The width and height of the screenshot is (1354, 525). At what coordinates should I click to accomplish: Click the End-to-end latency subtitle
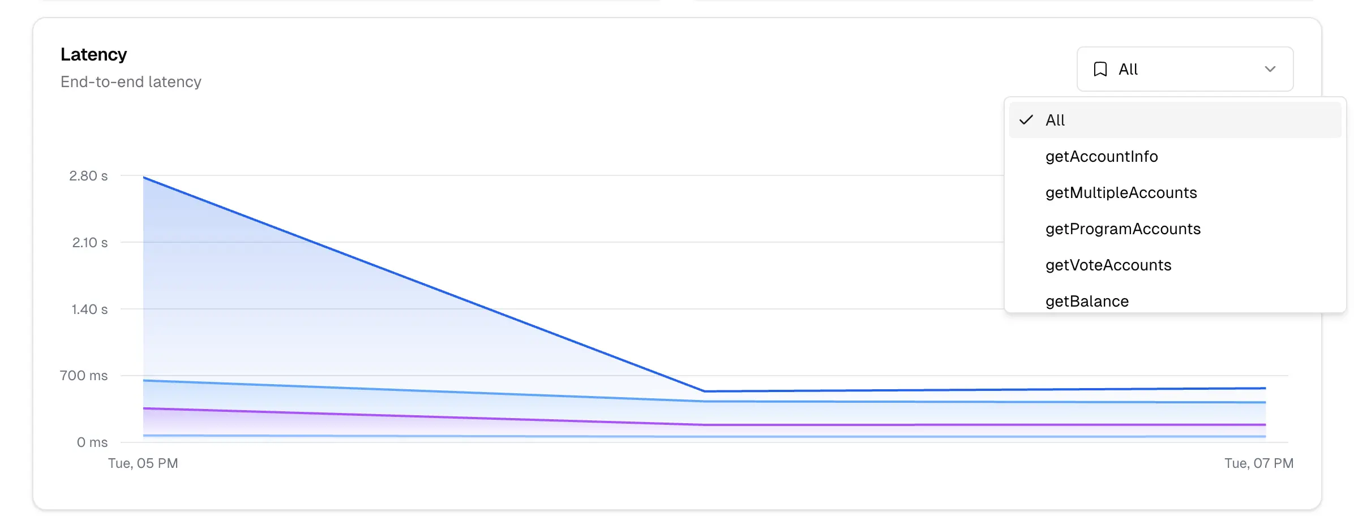pos(131,81)
